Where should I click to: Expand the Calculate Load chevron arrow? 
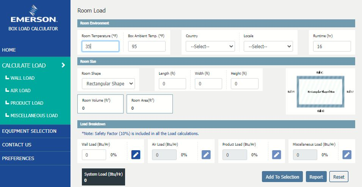pyautogui.click(x=63, y=65)
